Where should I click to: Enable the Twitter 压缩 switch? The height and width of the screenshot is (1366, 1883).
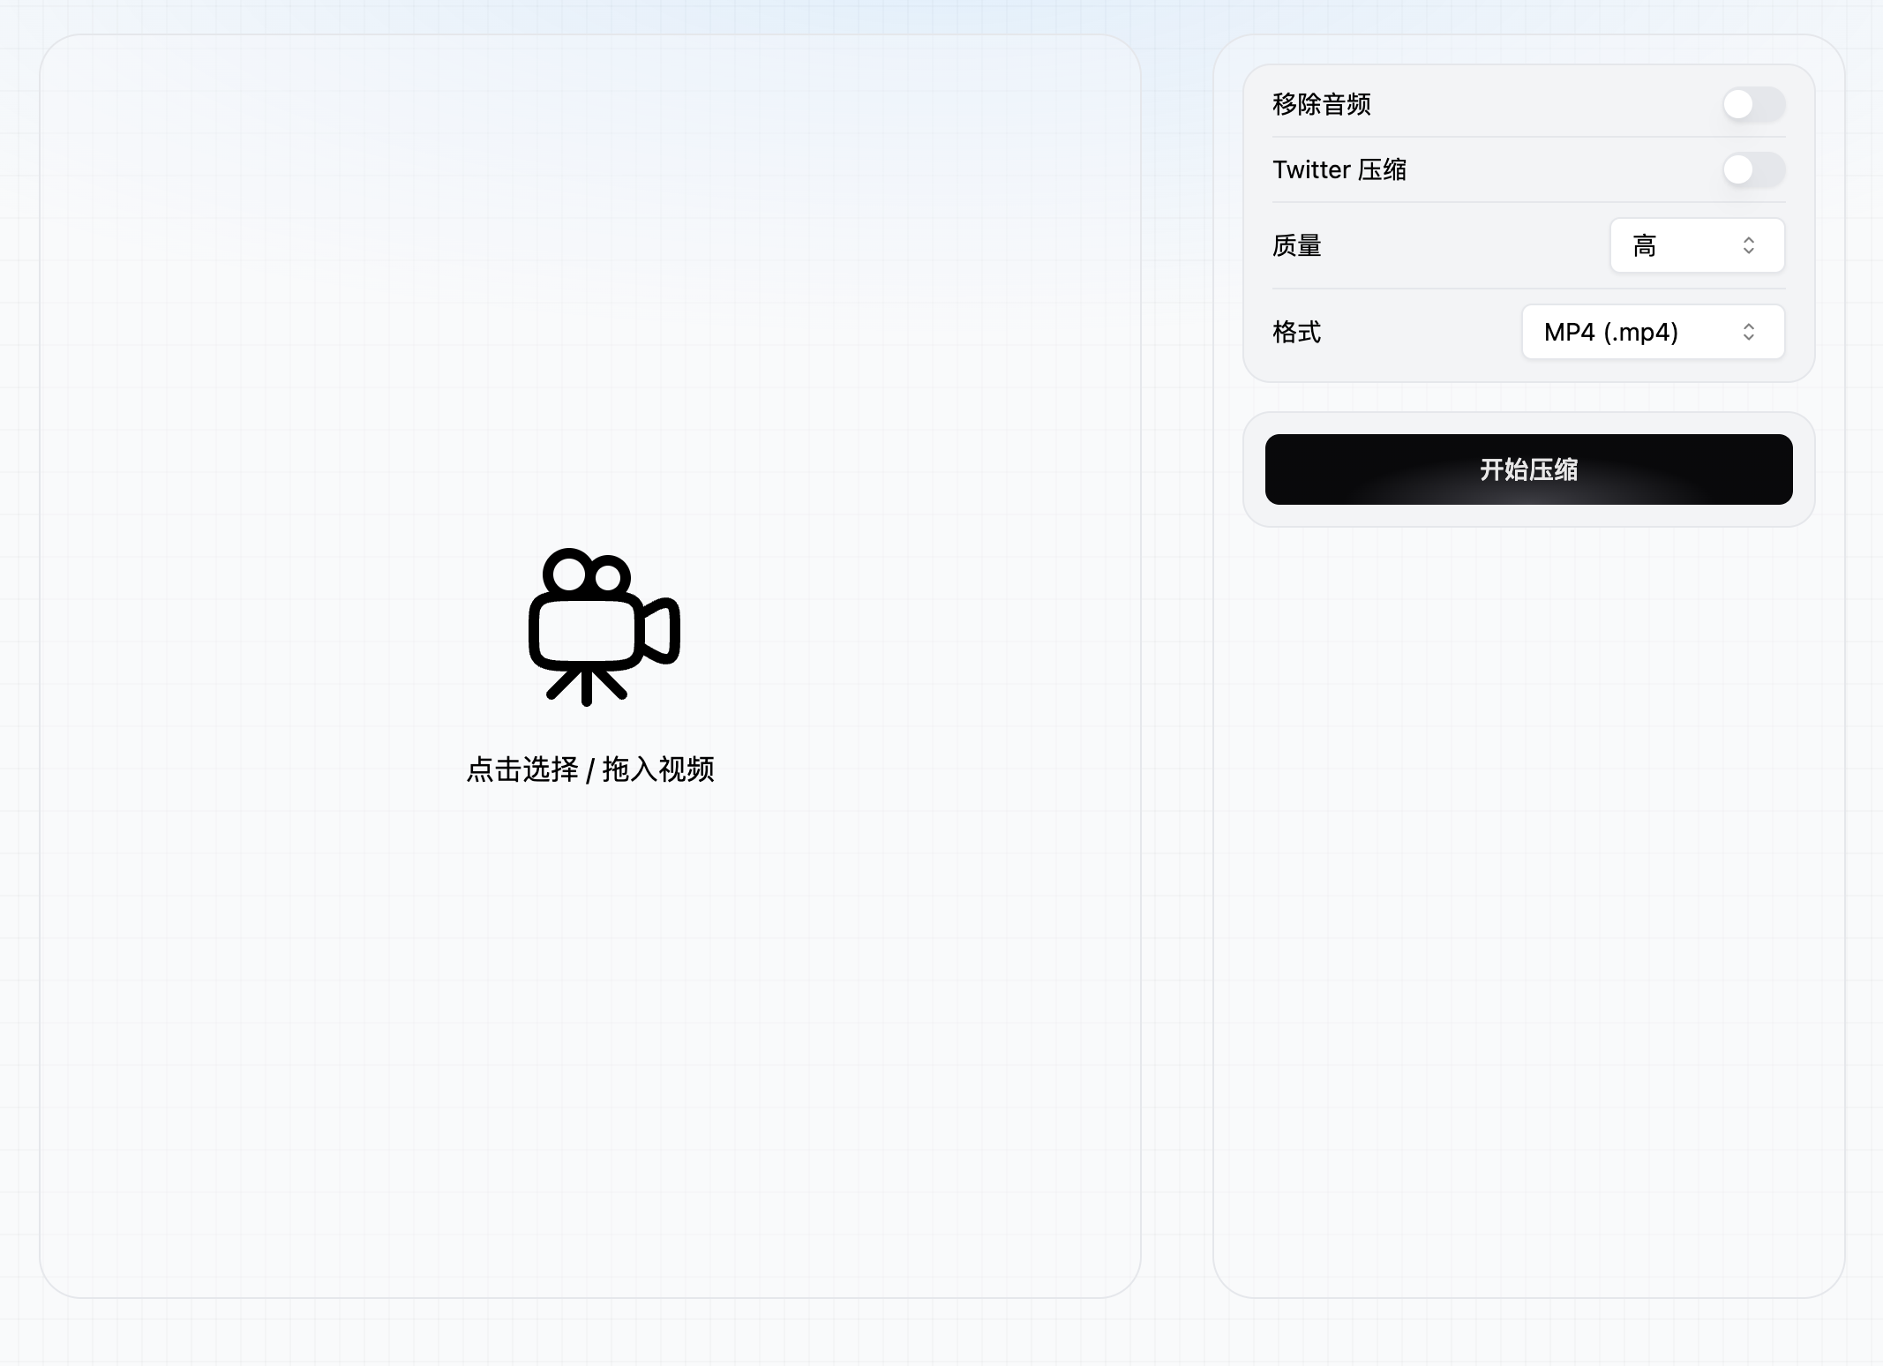pyautogui.click(x=1753, y=169)
